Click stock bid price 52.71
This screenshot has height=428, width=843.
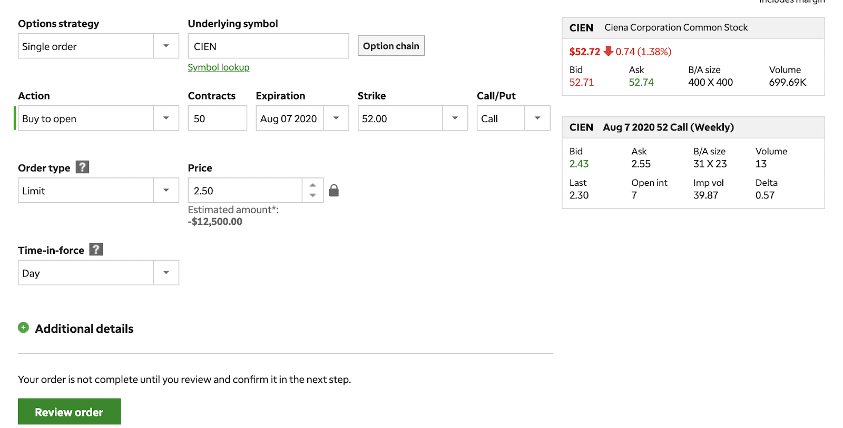[x=582, y=82]
